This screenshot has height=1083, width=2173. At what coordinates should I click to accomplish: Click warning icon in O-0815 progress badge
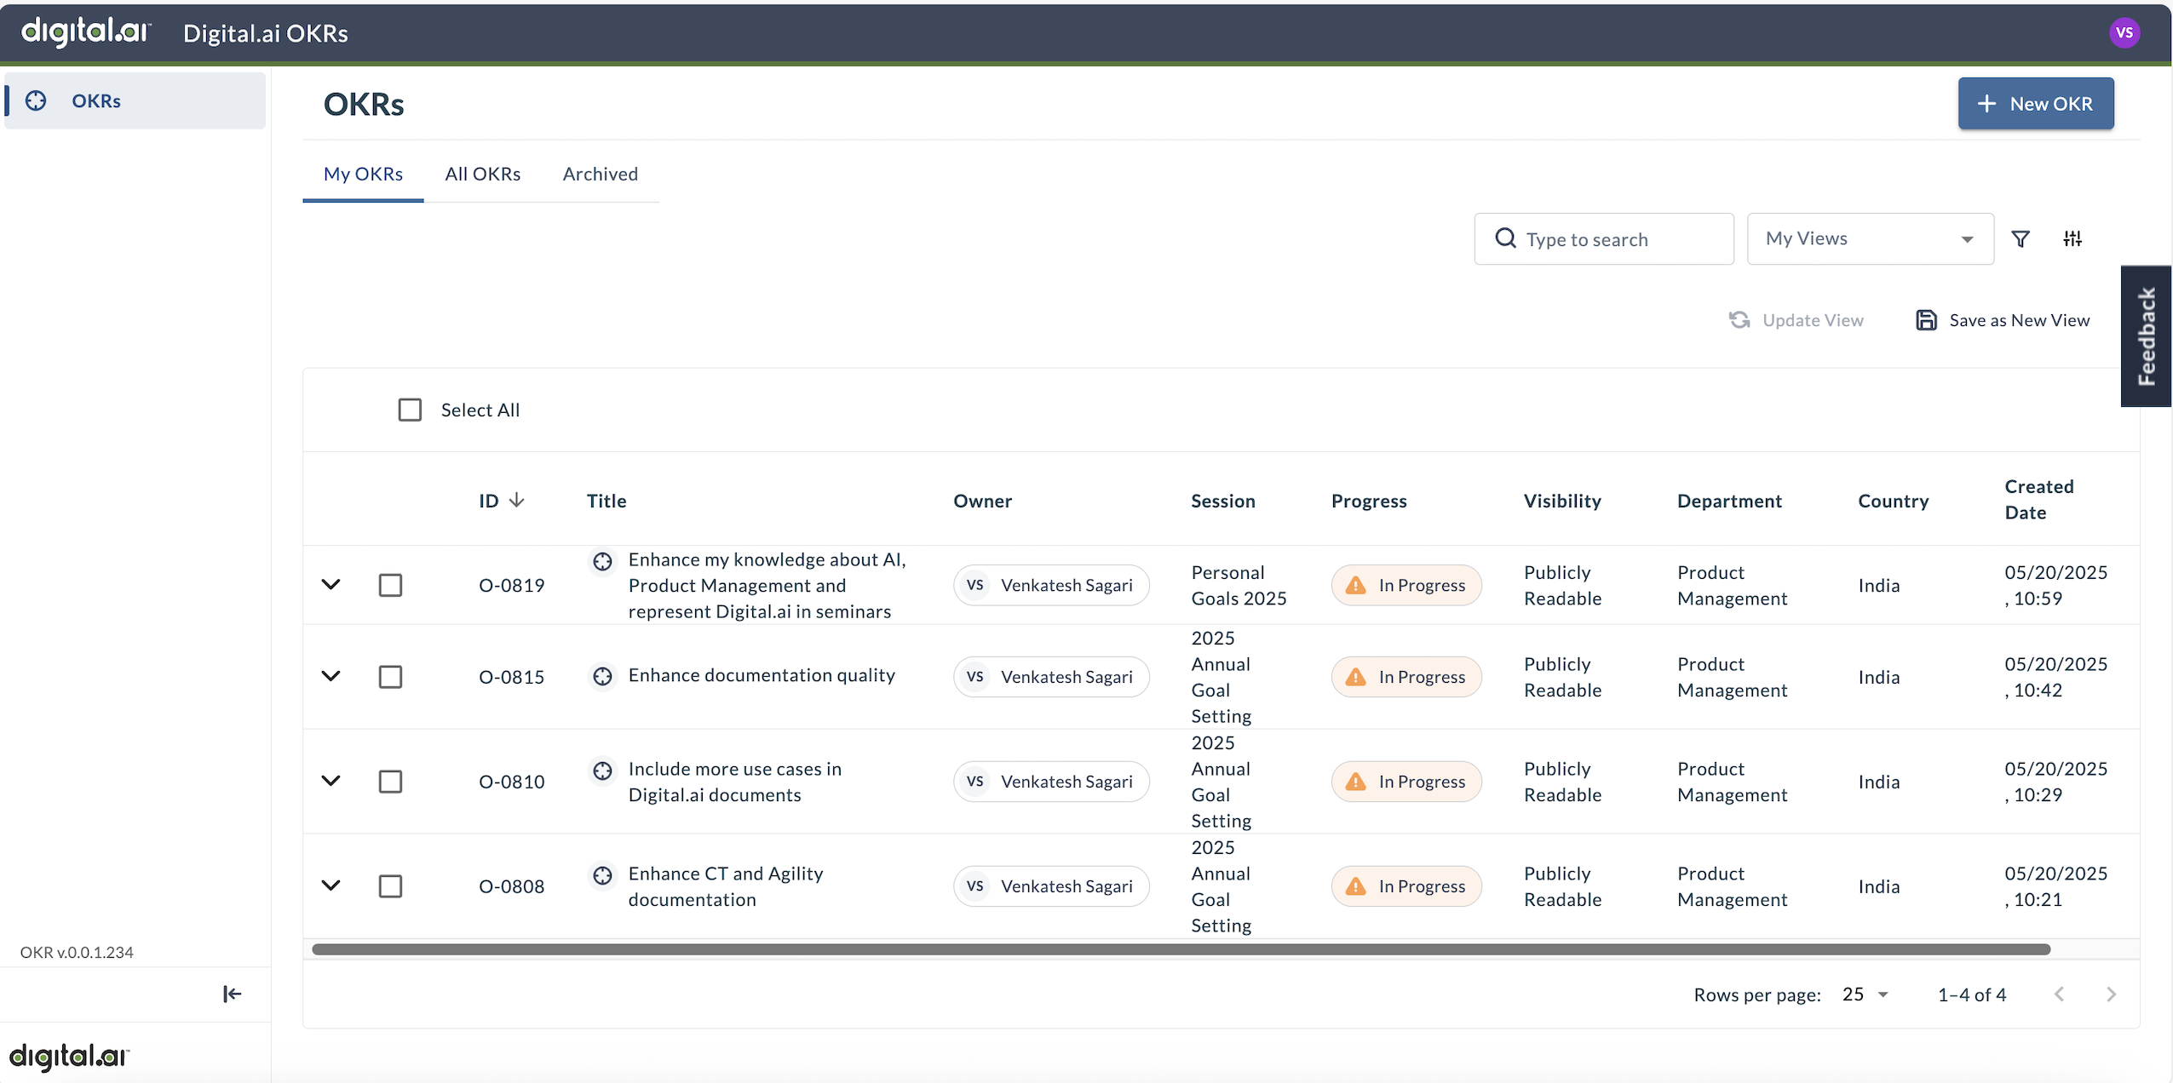click(1355, 677)
